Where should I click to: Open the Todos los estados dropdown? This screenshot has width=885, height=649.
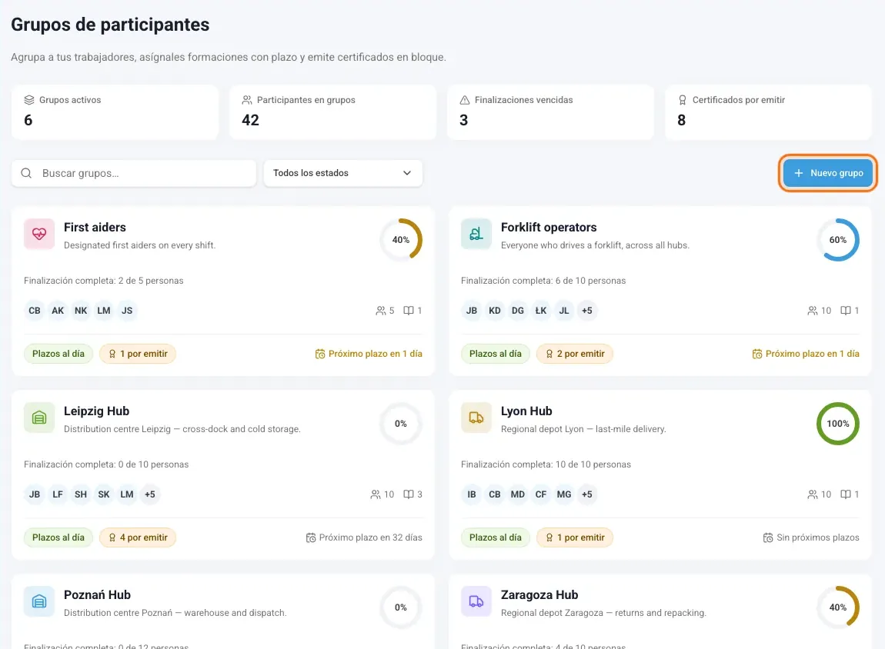[342, 173]
